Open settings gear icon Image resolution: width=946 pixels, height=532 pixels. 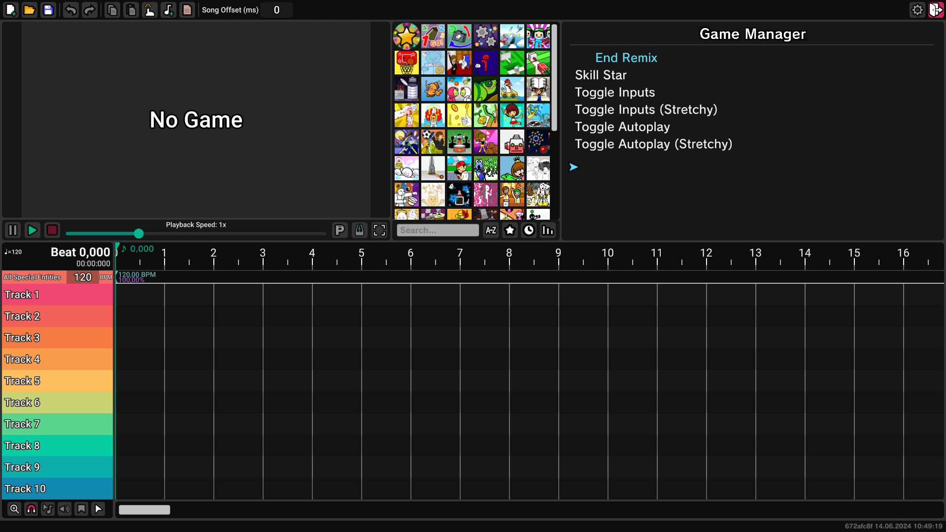coord(917,10)
